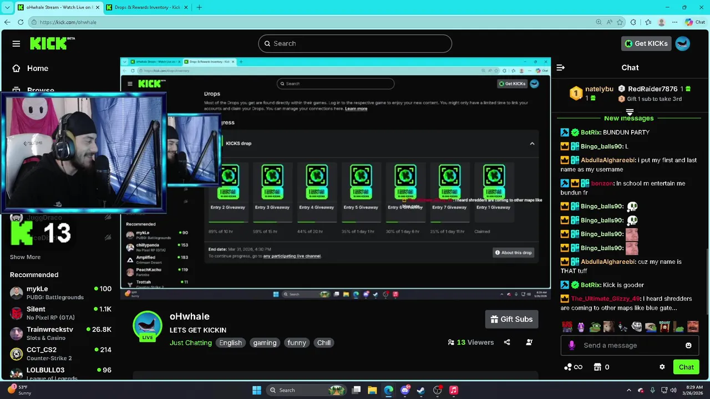Open the Edge Copilot Chat button

[696, 22]
